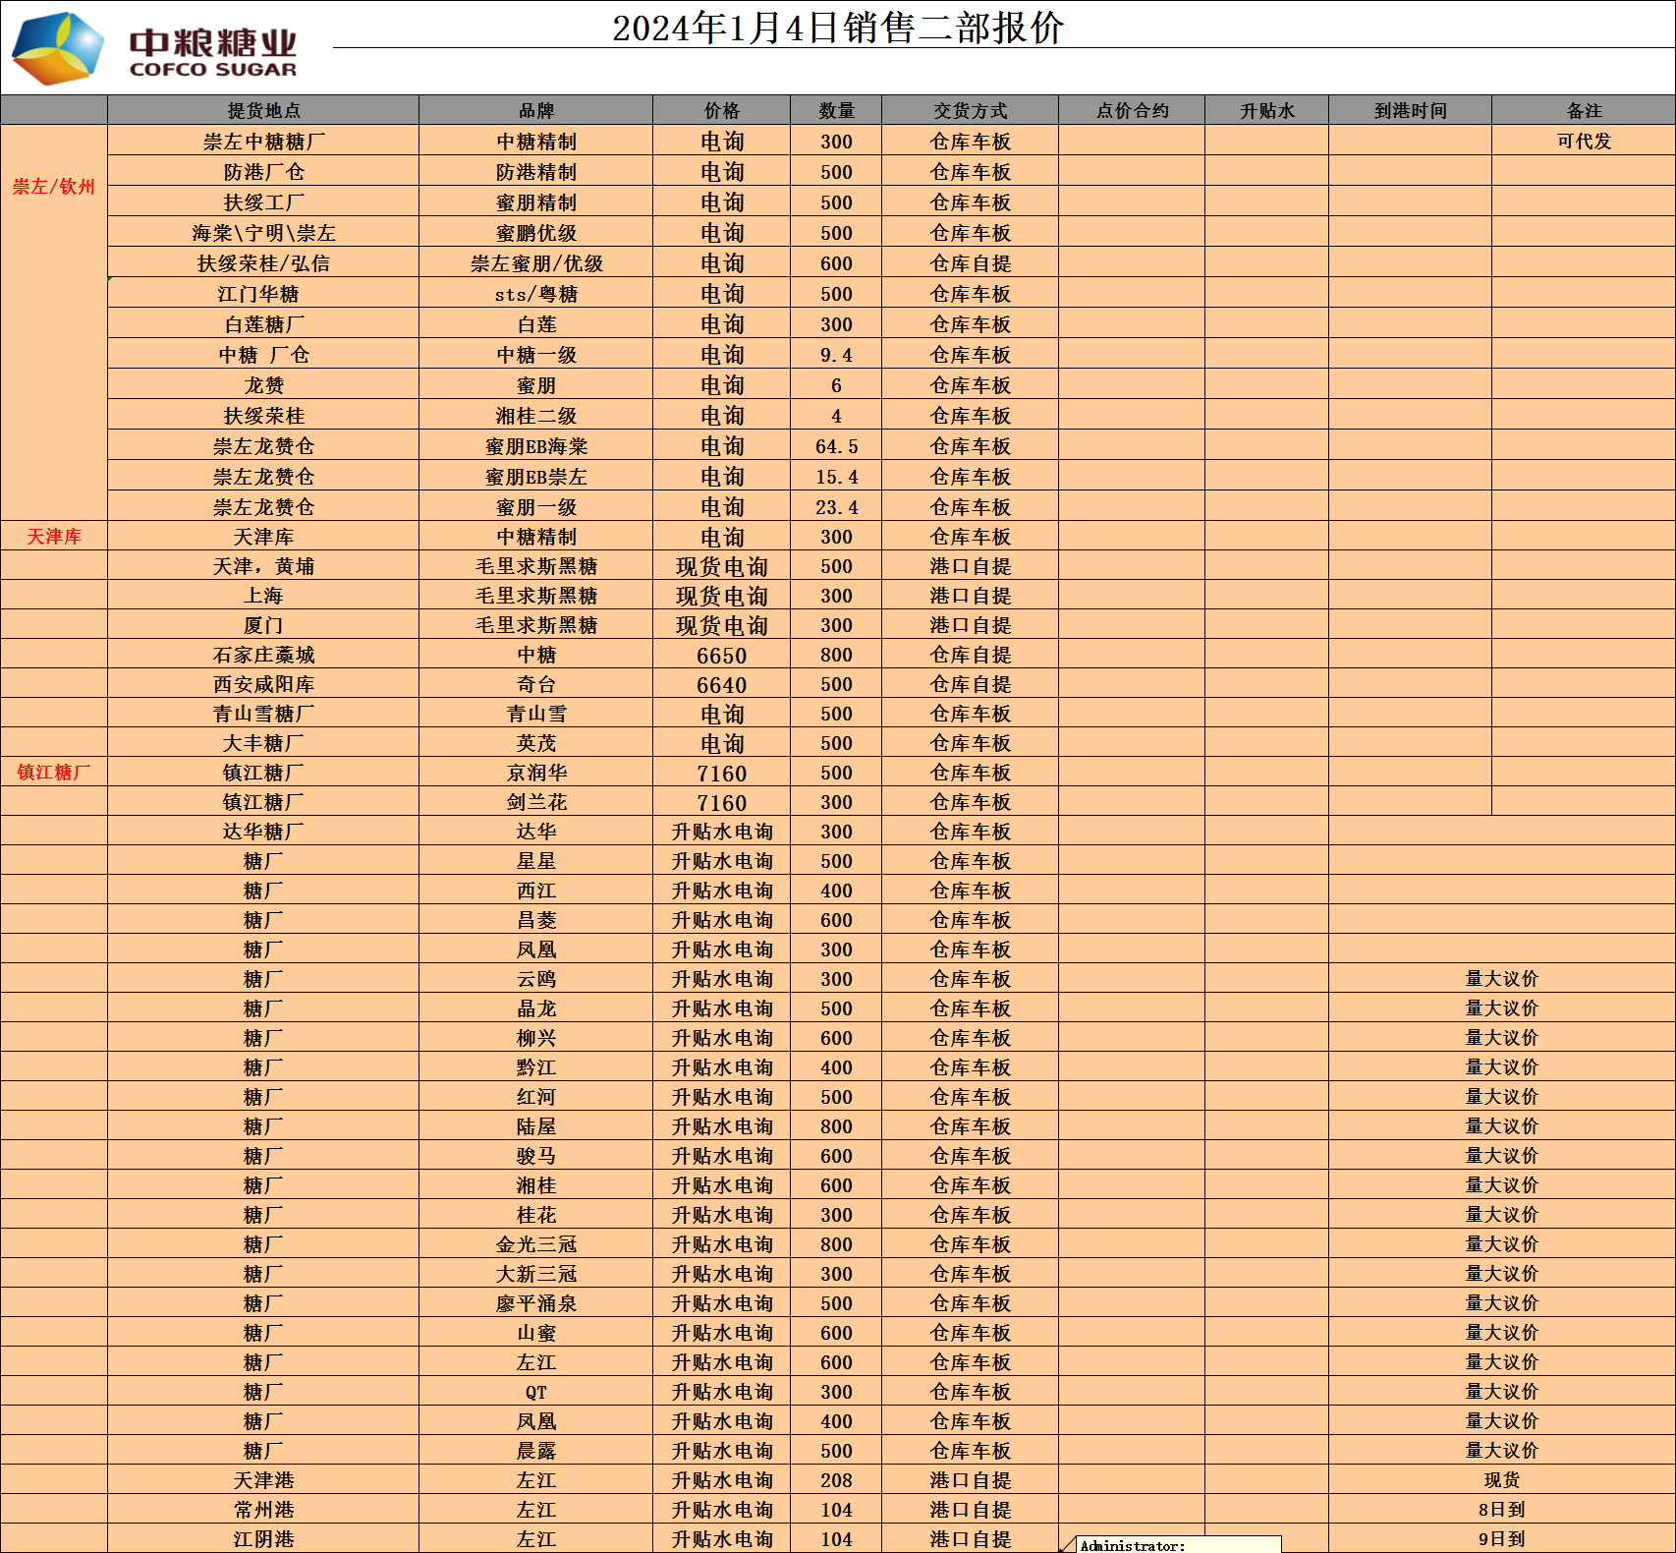
Task: Click the 价格 column header
Action: (721, 110)
